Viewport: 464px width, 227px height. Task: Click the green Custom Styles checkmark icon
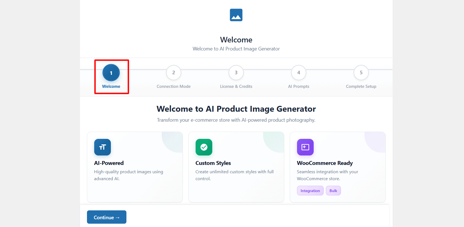pos(204,147)
